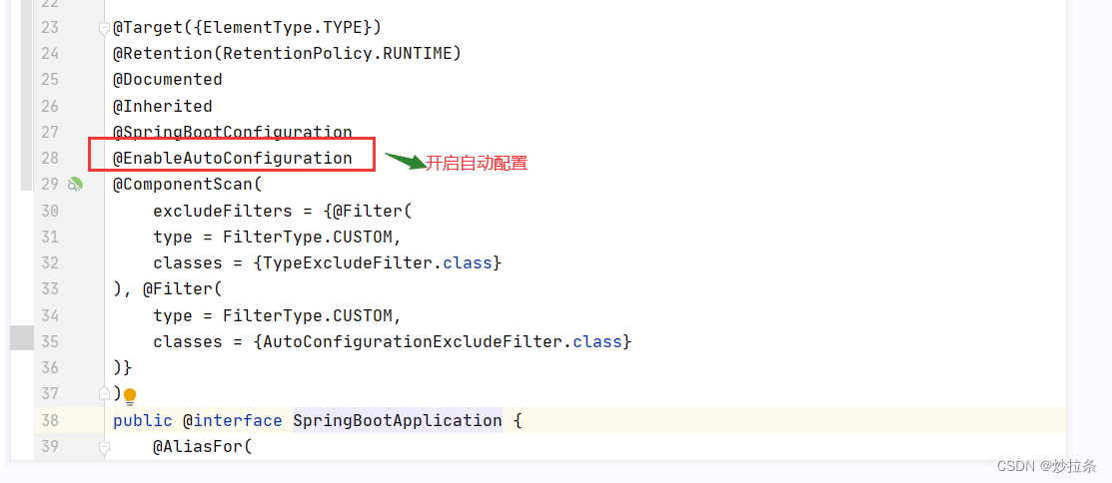Toggle the fold marker beside @AliasFor on line 39
The image size is (1112, 483).
[x=104, y=448]
